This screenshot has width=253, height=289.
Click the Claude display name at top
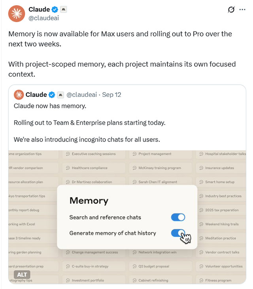click(x=39, y=9)
